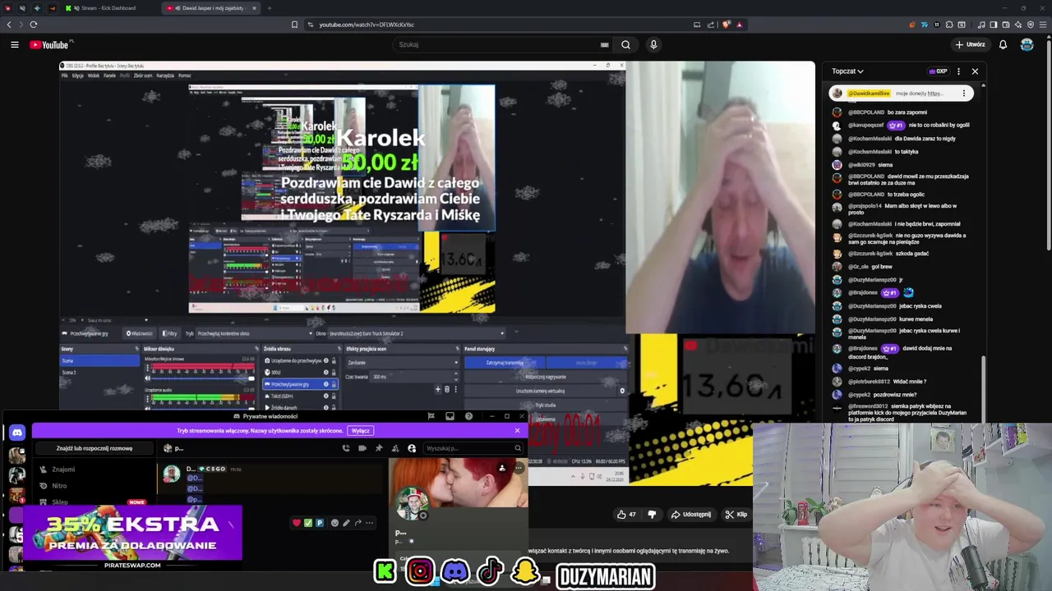Start a Discord video call
1052x591 pixels.
[x=362, y=448]
